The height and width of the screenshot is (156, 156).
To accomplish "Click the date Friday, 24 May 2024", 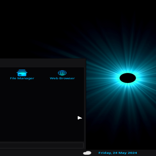I will pos(118,153).
